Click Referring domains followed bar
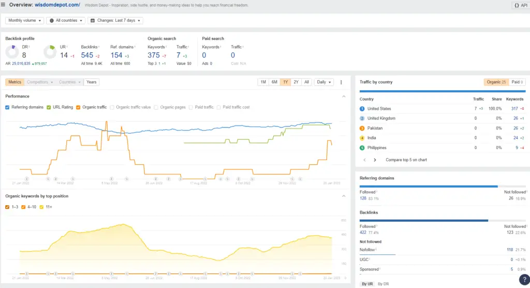Screen dimensions: 530x288 (x=429, y=186)
